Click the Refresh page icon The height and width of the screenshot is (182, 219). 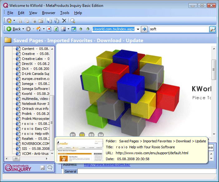56,29
